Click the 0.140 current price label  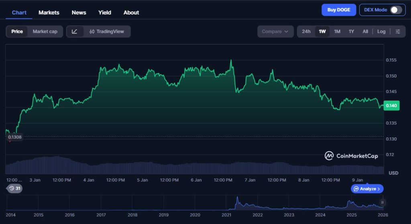coord(391,106)
